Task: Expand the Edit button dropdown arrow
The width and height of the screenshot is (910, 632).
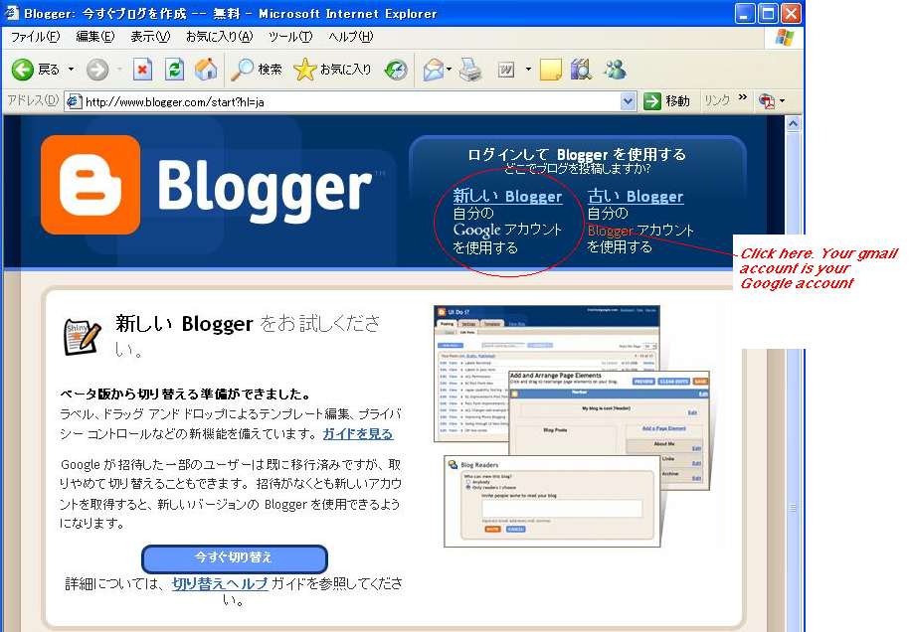Action: pyautogui.click(x=528, y=71)
